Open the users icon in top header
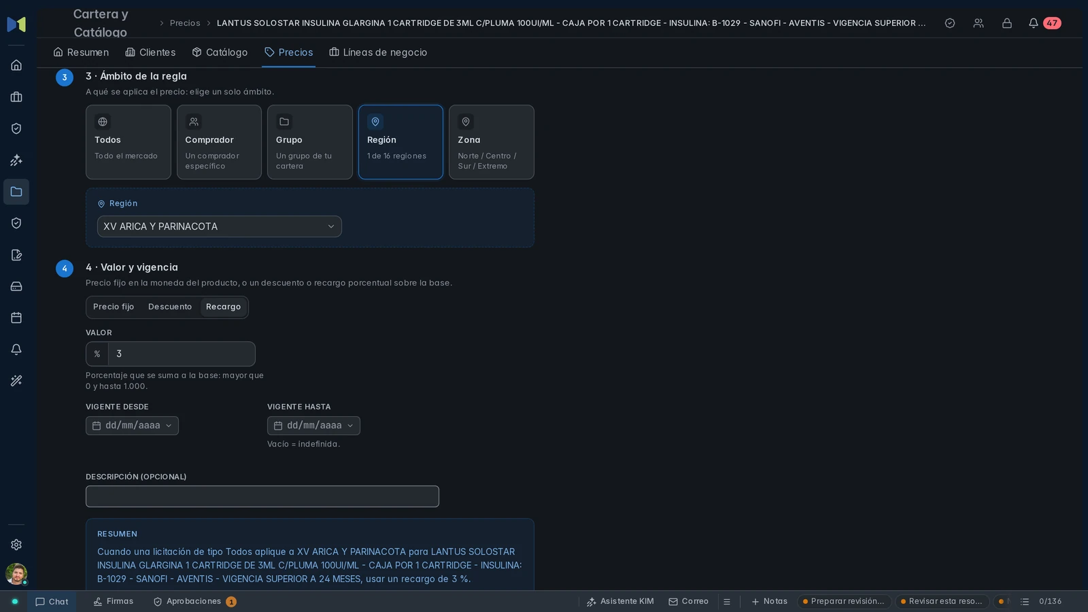Viewport: 1088px width, 612px height. point(979,23)
